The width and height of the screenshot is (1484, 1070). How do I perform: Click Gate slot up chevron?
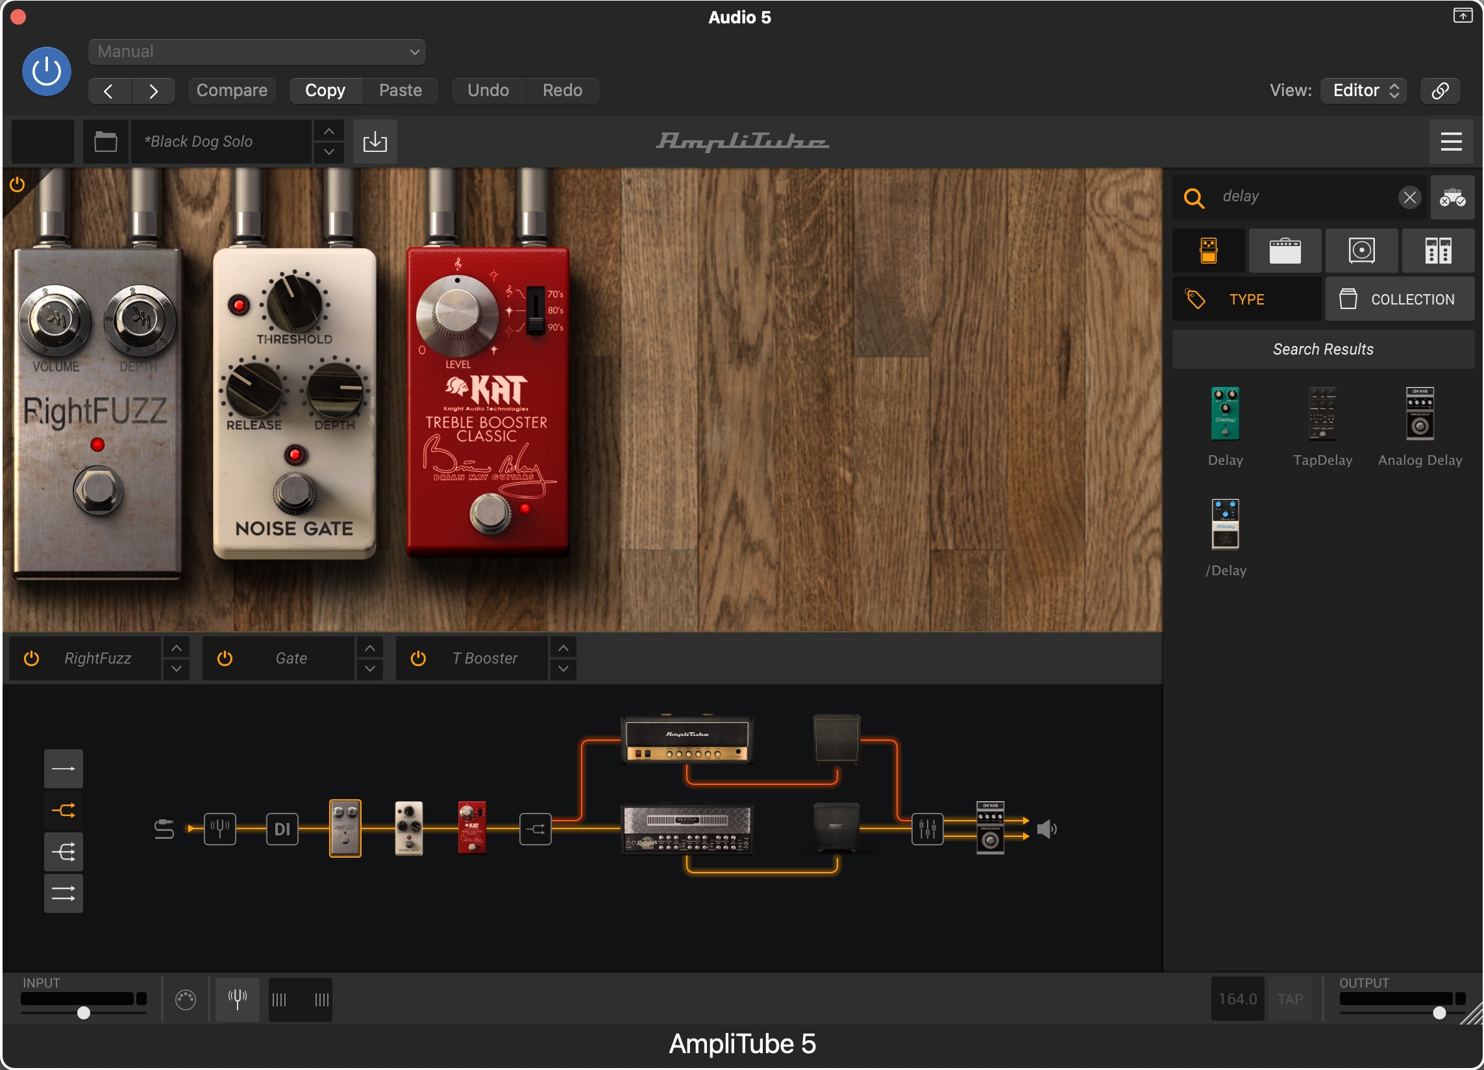(369, 648)
